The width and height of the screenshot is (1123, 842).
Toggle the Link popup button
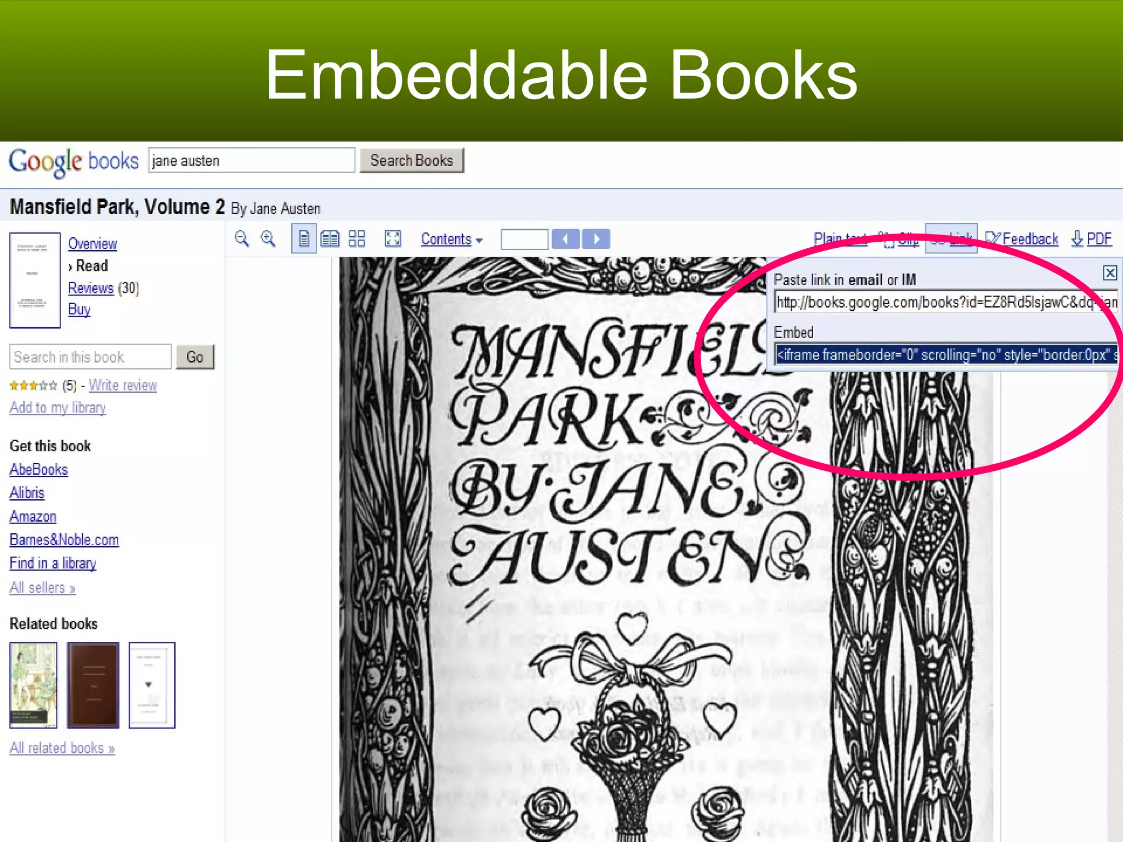[951, 238]
